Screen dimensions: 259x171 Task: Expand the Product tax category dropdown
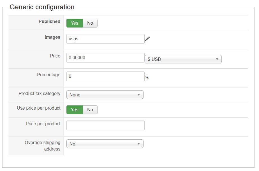tap(105, 95)
